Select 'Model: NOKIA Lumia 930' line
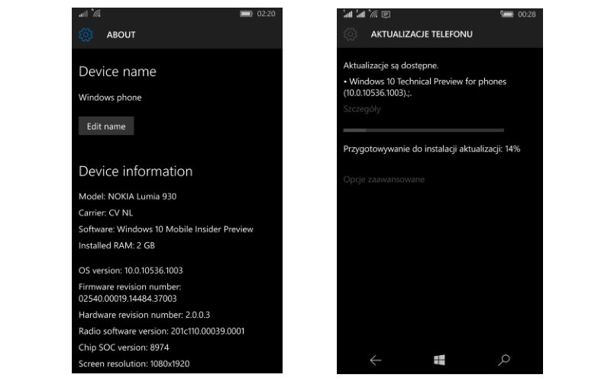 click(x=128, y=197)
